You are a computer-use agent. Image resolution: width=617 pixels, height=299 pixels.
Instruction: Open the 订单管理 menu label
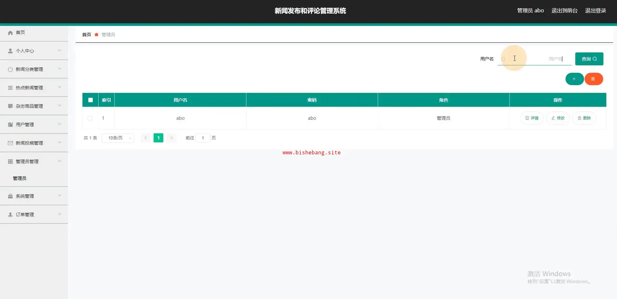coord(25,215)
